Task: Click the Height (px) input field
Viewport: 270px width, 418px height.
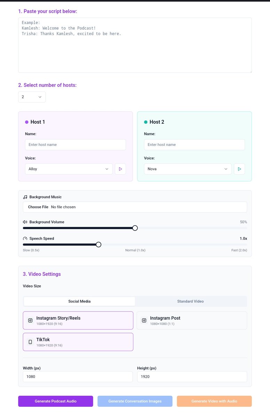Action: (x=192, y=377)
